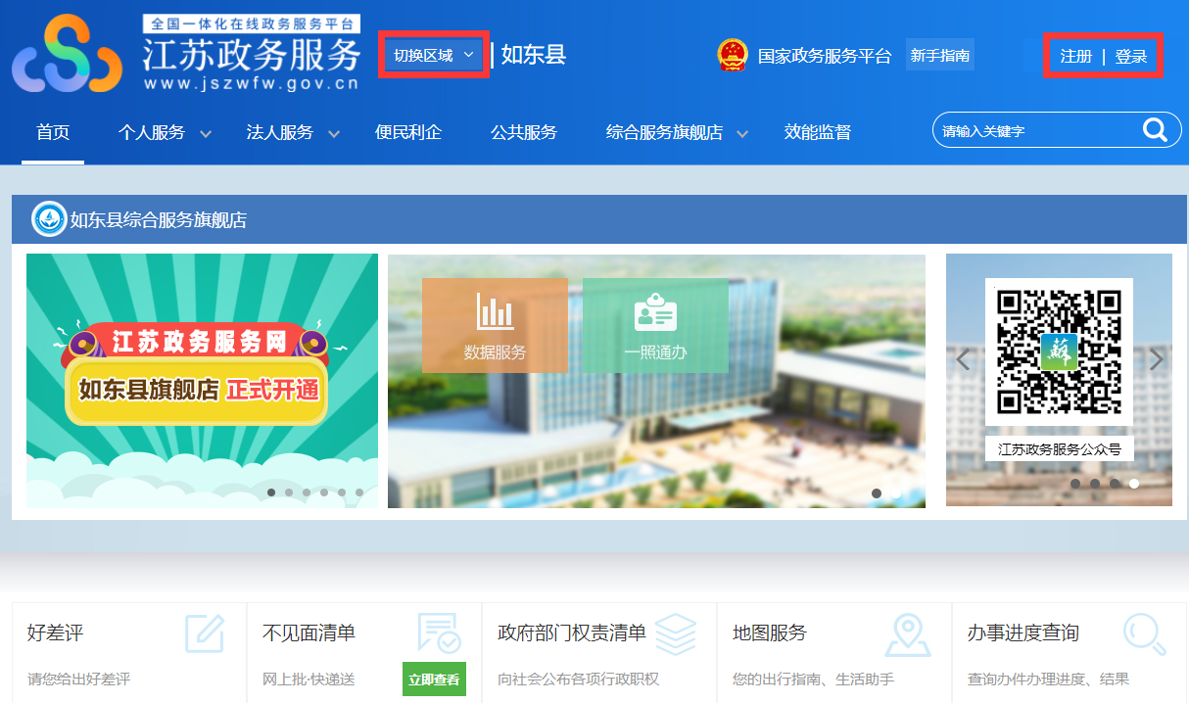Click the 江苏政务服务公众号 caption
This screenshot has height=703, width=1189.
1059,449
